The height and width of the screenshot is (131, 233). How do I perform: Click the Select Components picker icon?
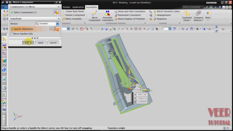click(x=56, y=12)
